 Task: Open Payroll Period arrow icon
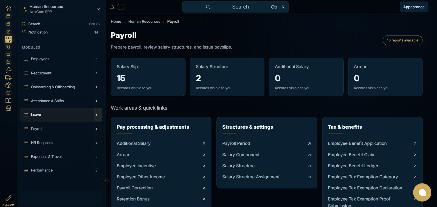309,144
